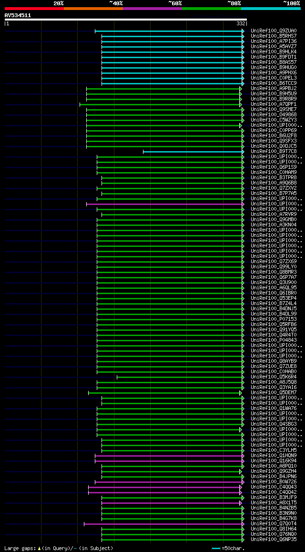Select the UniRef100_Q3YAI6 label
The image size is (305, 552).
274,388
